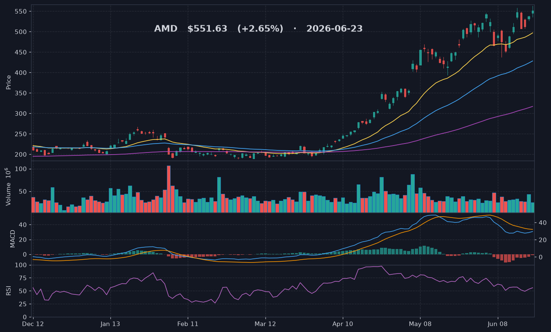The image size is (551, 332).
Task: Click the Jan 13 date tick label
Action: (x=110, y=323)
